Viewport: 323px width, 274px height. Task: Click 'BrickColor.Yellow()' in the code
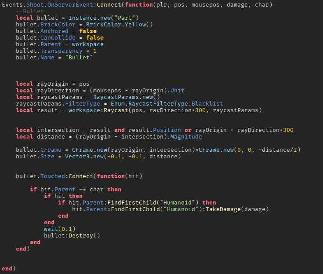tap(120, 25)
